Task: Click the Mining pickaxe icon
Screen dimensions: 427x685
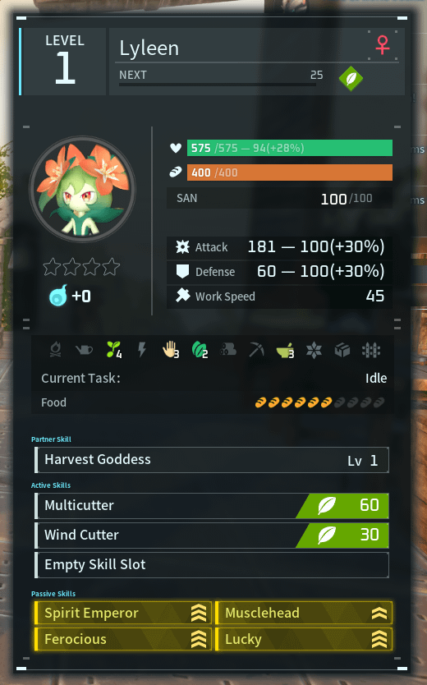Action: point(257,350)
